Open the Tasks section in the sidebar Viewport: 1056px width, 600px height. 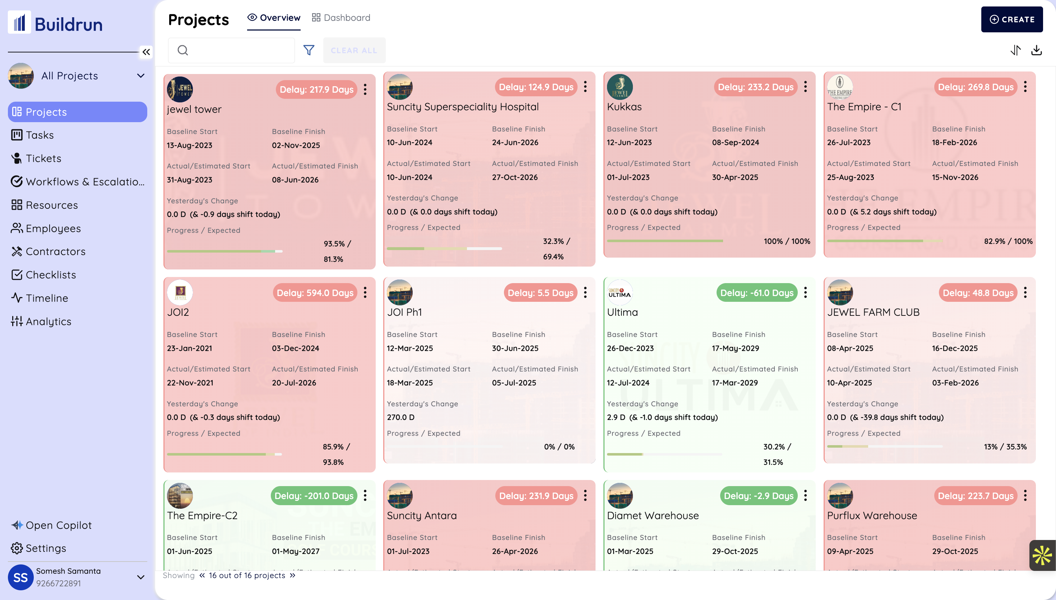(x=40, y=135)
